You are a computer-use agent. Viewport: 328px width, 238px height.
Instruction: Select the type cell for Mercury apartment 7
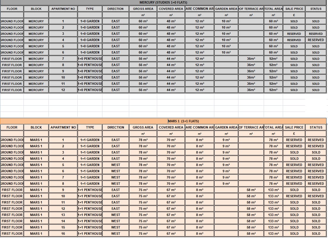pyautogui.click(x=90, y=59)
